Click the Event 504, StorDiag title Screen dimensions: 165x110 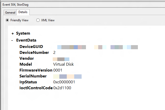click(x=15, y=5)
